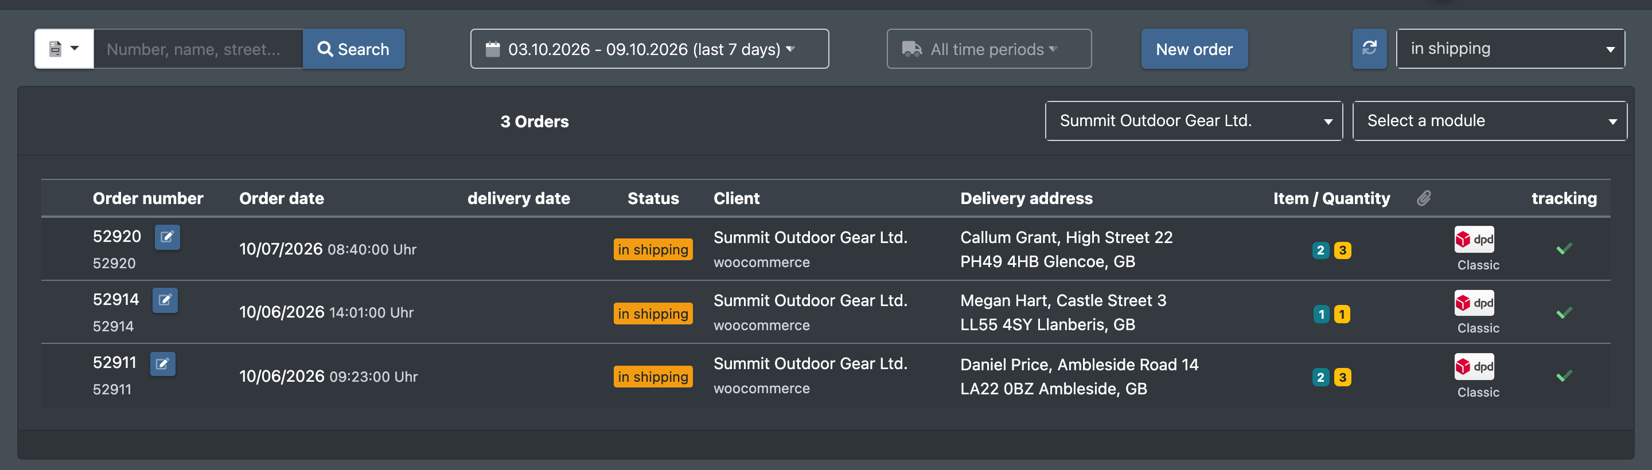Screen dimensions: 1652x470
Task: Click the Search button
Action: [x=353, y=49]
